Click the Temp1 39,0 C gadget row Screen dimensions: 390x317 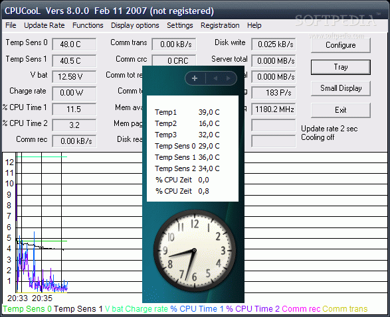point(187,112)
